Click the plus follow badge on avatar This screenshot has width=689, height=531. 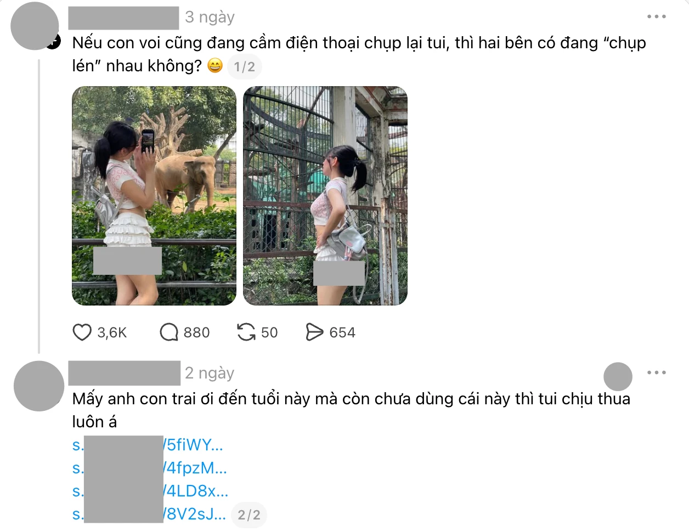coord(53,41)
